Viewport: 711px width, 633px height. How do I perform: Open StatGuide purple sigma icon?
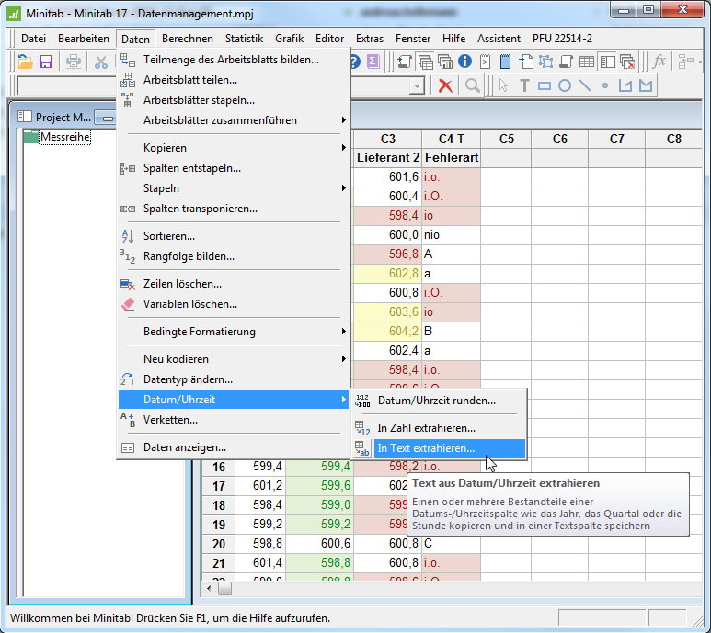(x=373, y=62)
